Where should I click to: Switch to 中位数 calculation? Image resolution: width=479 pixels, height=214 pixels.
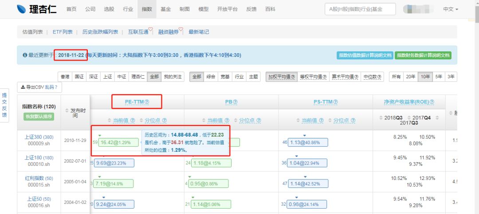372,76
